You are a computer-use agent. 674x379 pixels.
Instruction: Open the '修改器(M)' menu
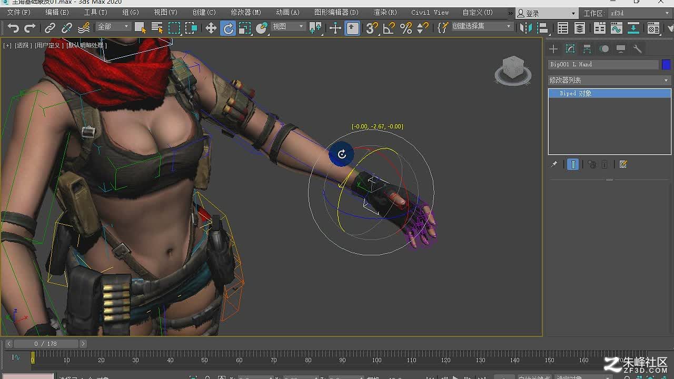(x=246, y=12)
